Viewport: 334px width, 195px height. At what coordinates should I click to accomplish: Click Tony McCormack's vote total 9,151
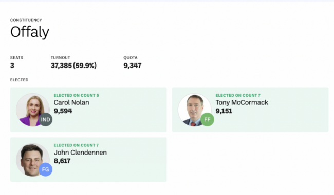pyautogui.click(x=224, y=111)
